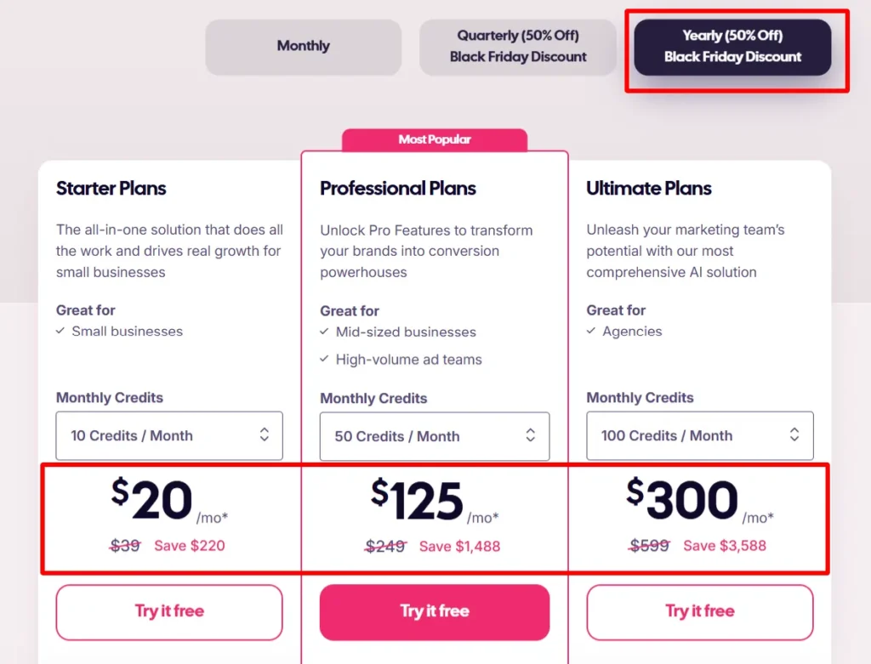Click Try it free under Starter Plans
Viewport: 871px width, 664px height.
coord(169,611)
